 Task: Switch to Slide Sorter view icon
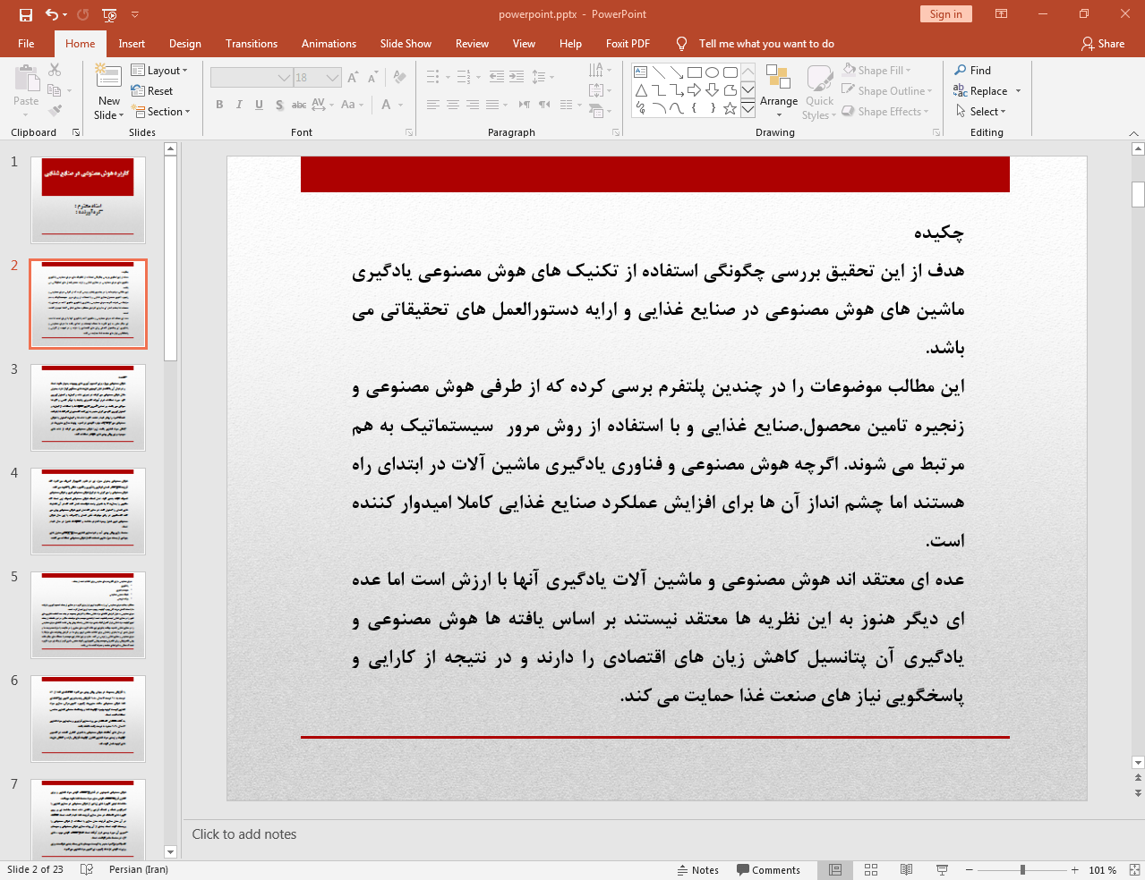[x=871, y=869]
